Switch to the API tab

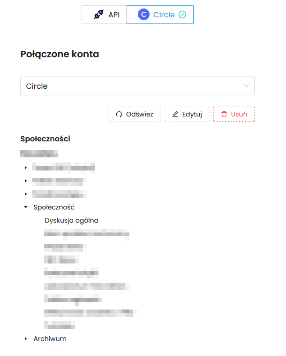105,15
